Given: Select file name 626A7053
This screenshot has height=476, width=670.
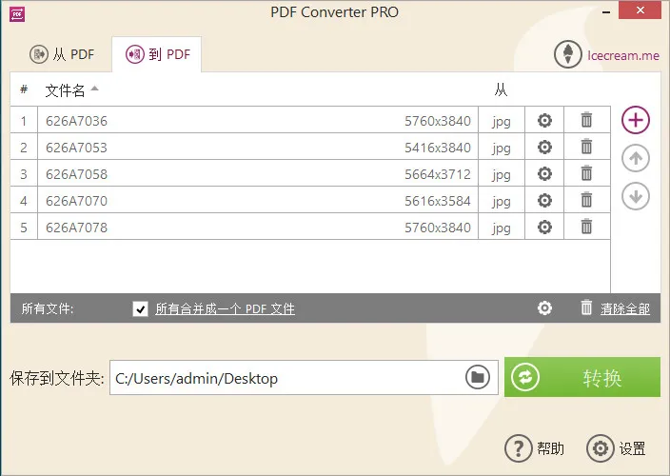Looking at the screenshot, I should [76, 148].
